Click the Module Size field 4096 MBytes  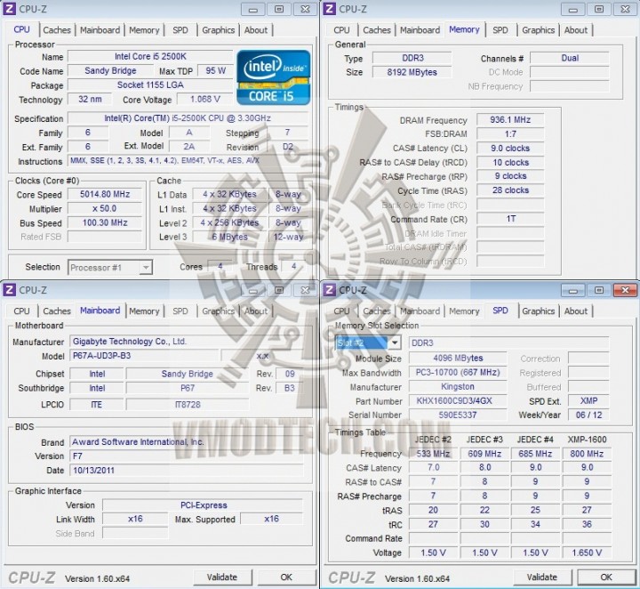point(458,359)
